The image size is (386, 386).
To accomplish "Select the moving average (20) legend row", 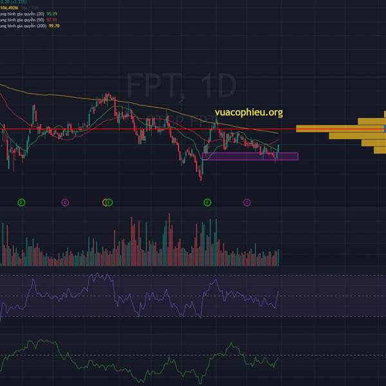I will pyautogui.click(x=28, y=14).
